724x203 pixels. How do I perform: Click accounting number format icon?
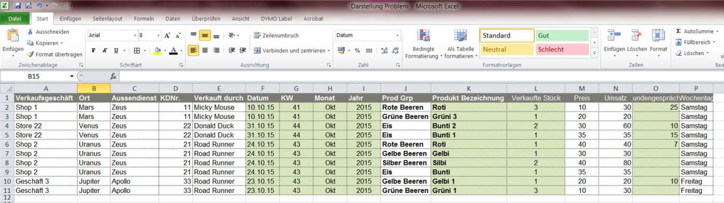click(341, 50)
